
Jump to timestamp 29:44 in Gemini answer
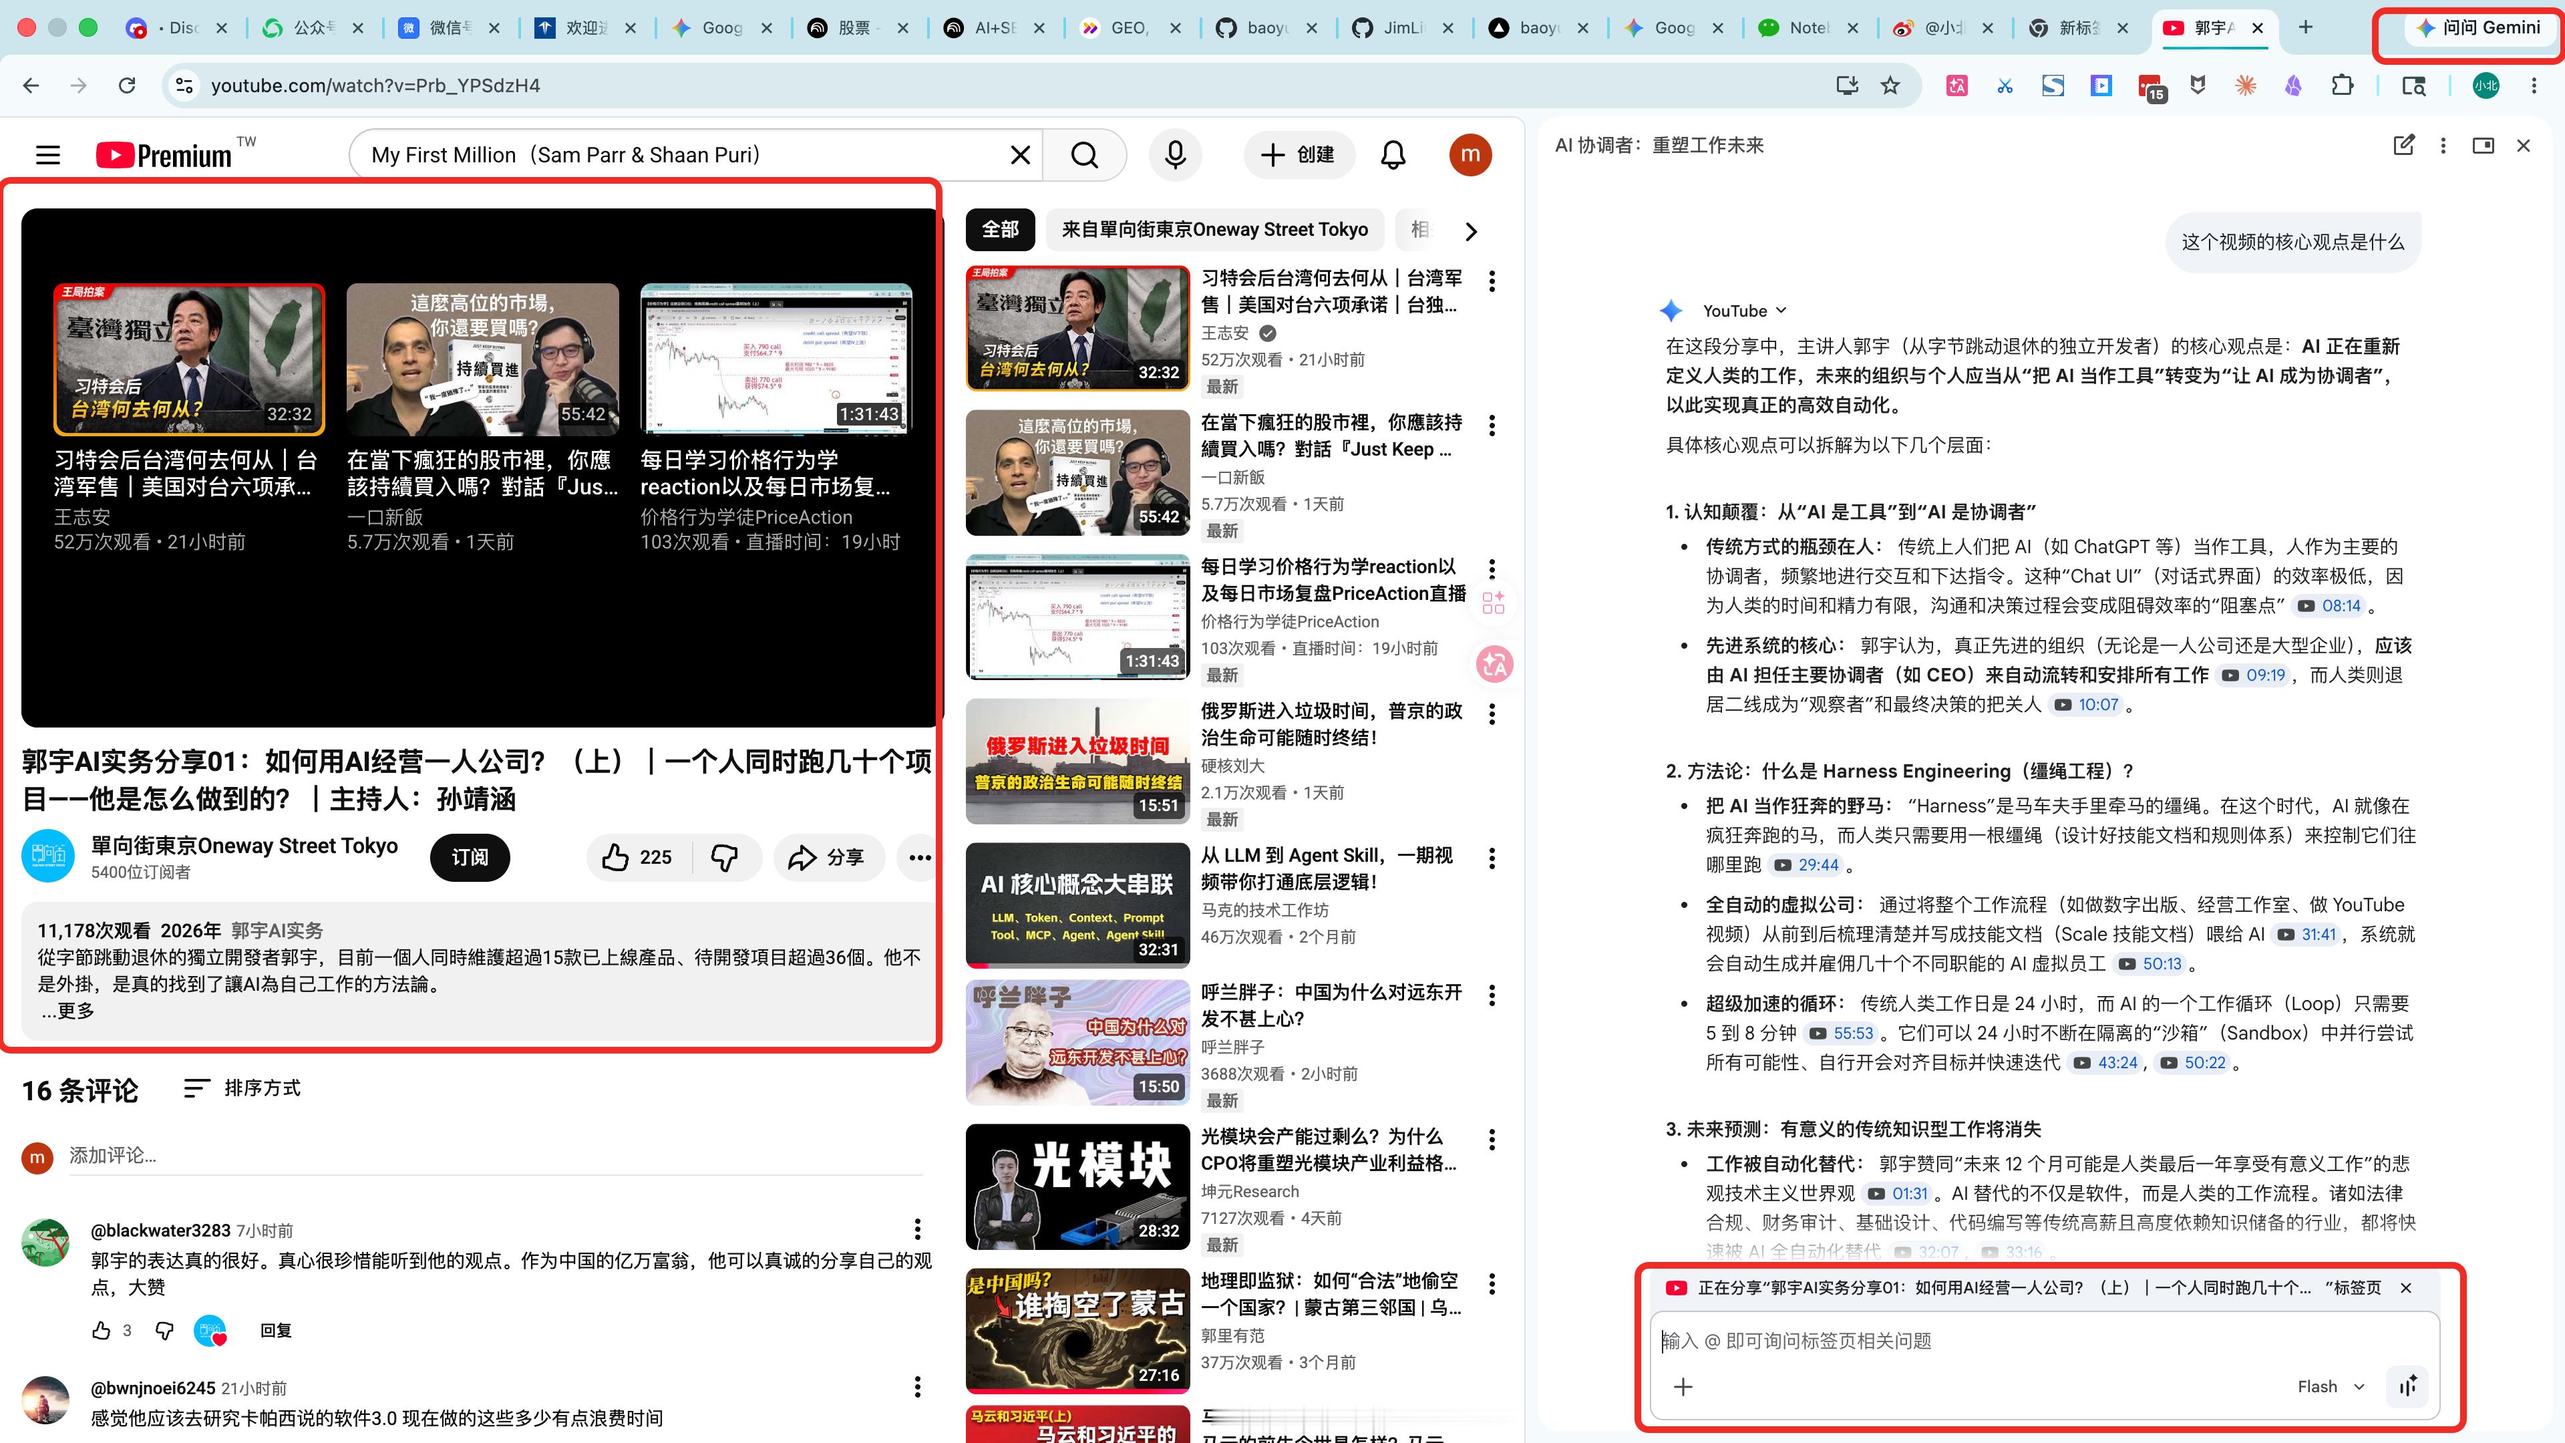pyautogui.click(x=1806, y=864)
